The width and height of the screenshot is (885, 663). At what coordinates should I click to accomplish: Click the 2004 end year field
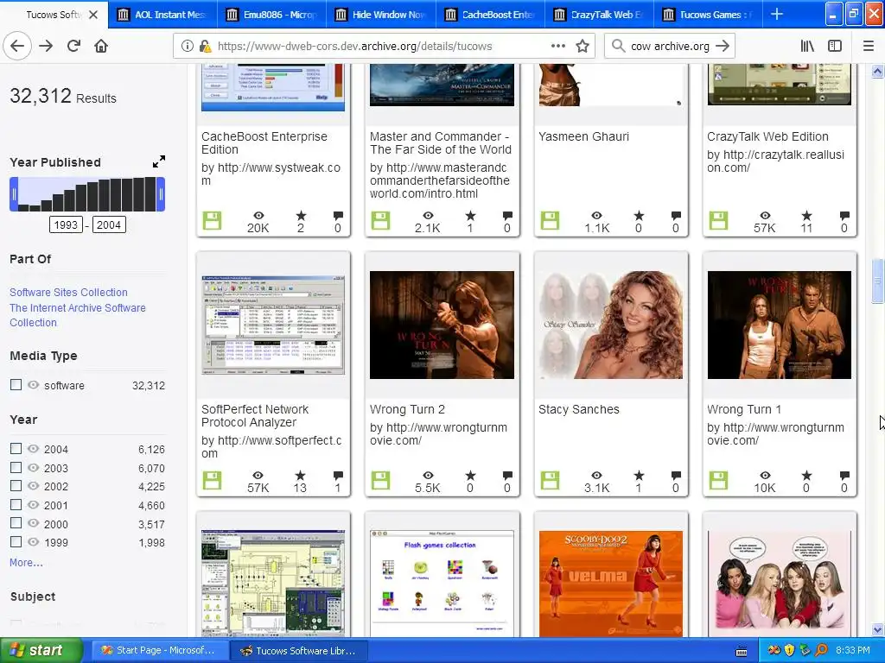tap(109, 225)
